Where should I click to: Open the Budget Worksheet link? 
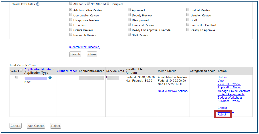(230, 98)
